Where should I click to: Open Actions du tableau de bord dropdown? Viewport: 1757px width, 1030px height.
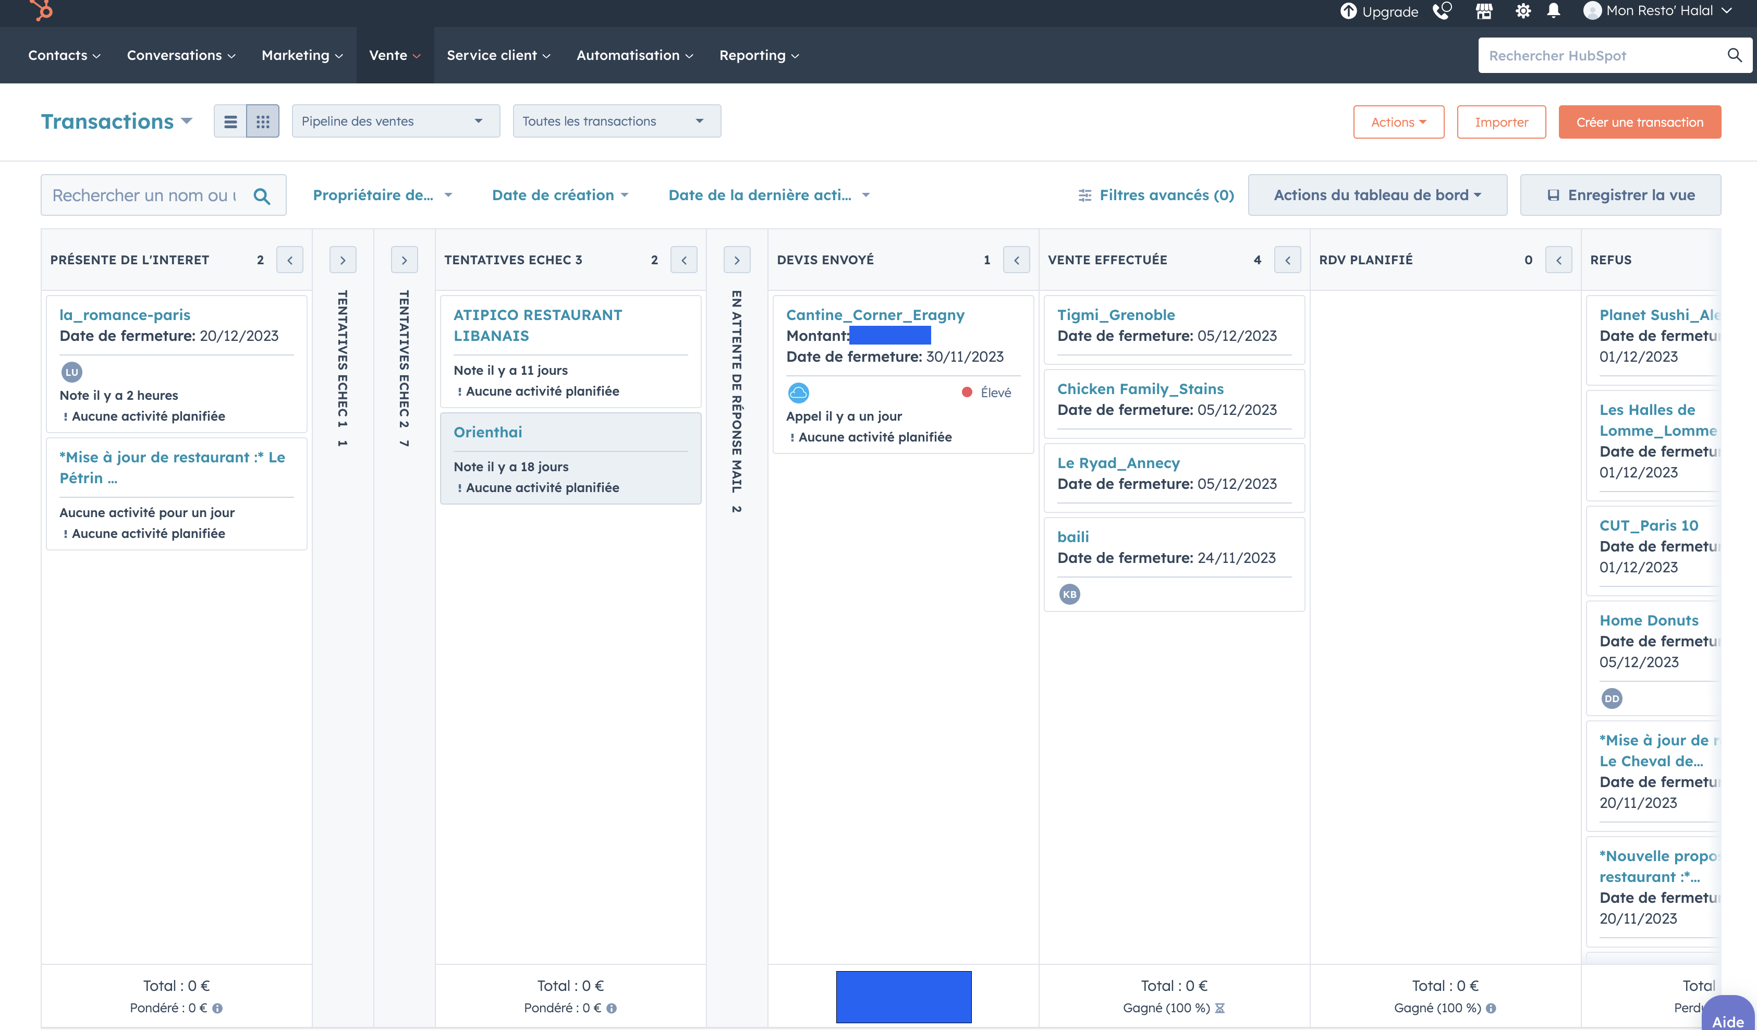click(1377, 195)
